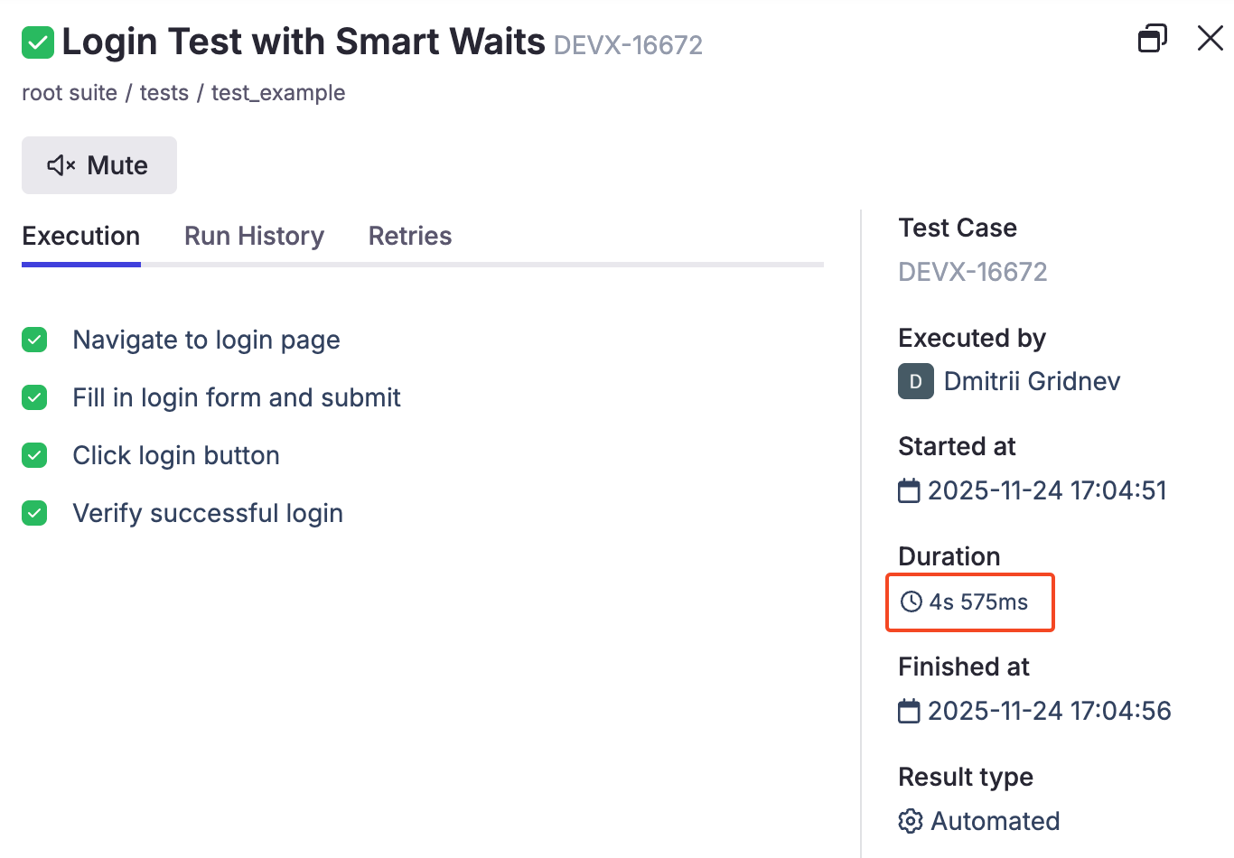Click calendar icon beside Finished at date
This screenshot has height=858, width=1234.
tap(909, 712)
